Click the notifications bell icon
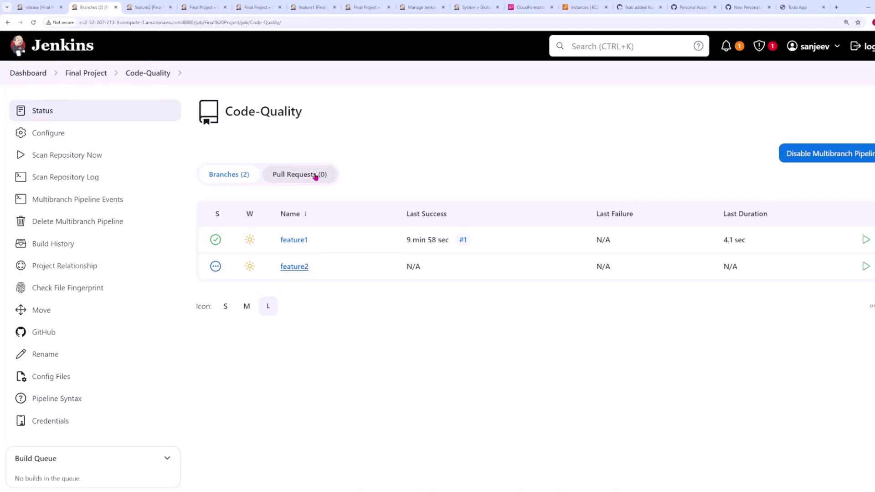This screenshot has width=875, height=492. (726, 46)
